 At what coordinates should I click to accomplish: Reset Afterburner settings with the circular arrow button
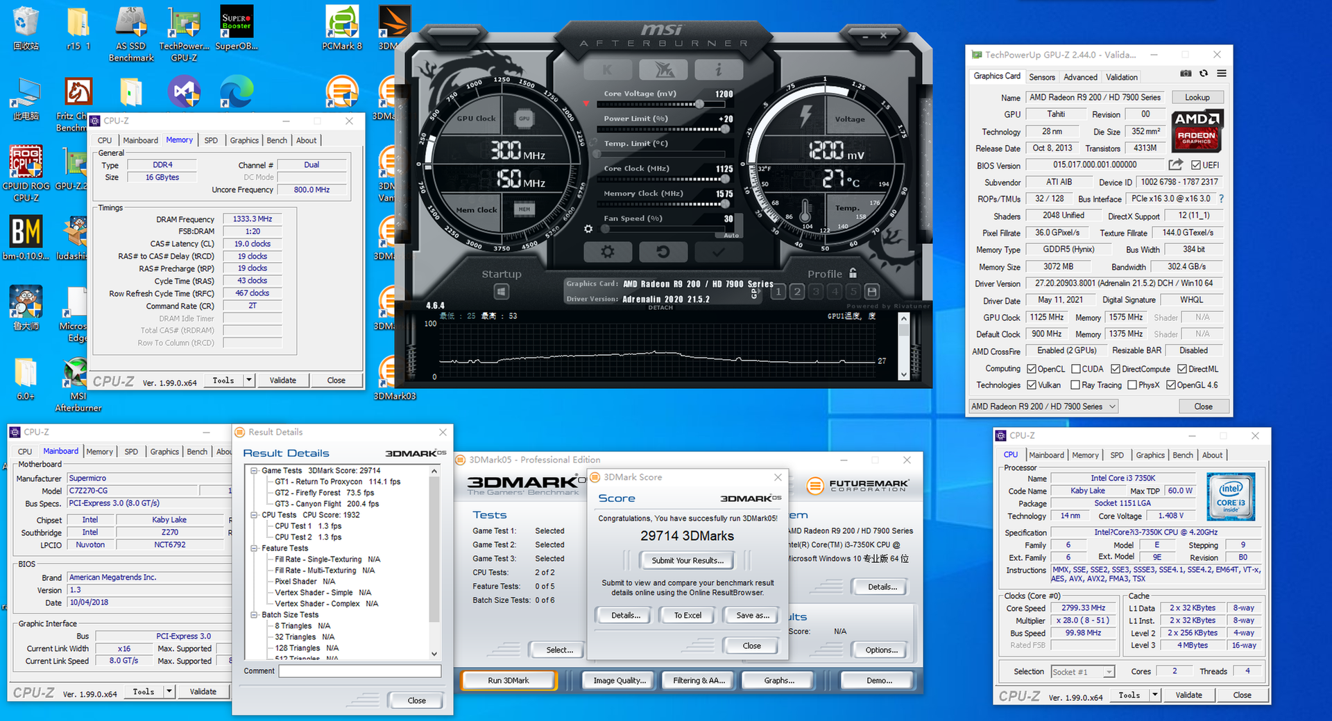(x=663, y=252)
